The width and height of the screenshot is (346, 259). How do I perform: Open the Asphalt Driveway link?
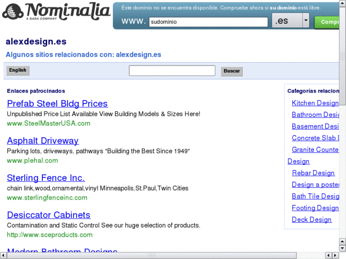pyautogui.click(x=43, y=141)
